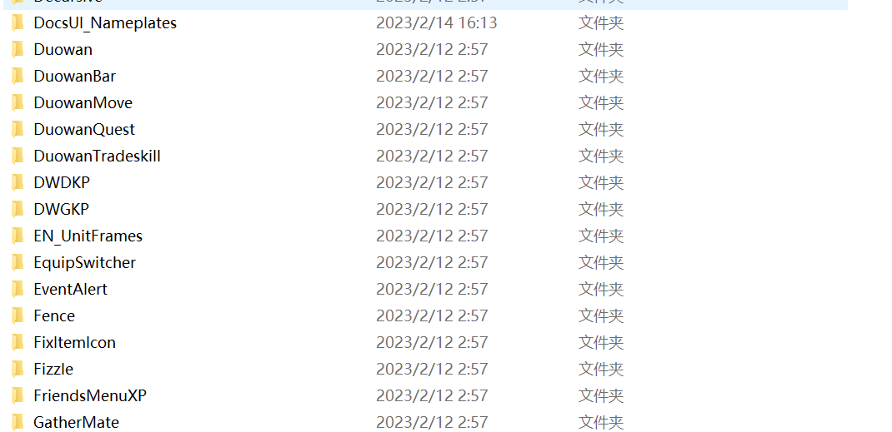This screenshot has height=432, width=892.
Task: Click the Fence folder name
Action: pos(54,315)
